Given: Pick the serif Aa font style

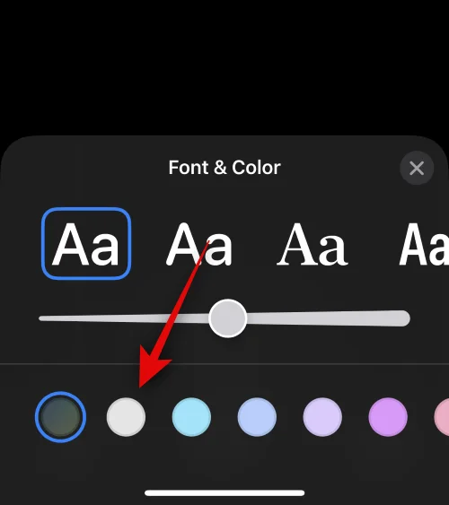Looking at the screenshot, I should (x=313, y=244).
